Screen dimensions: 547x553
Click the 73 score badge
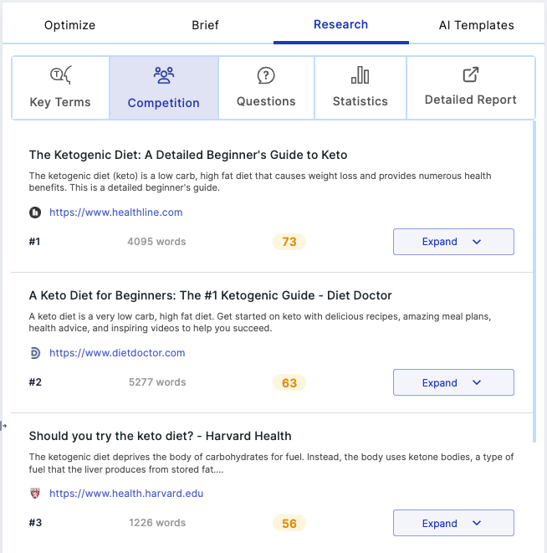pyautogui.click(x=289, y=242)
